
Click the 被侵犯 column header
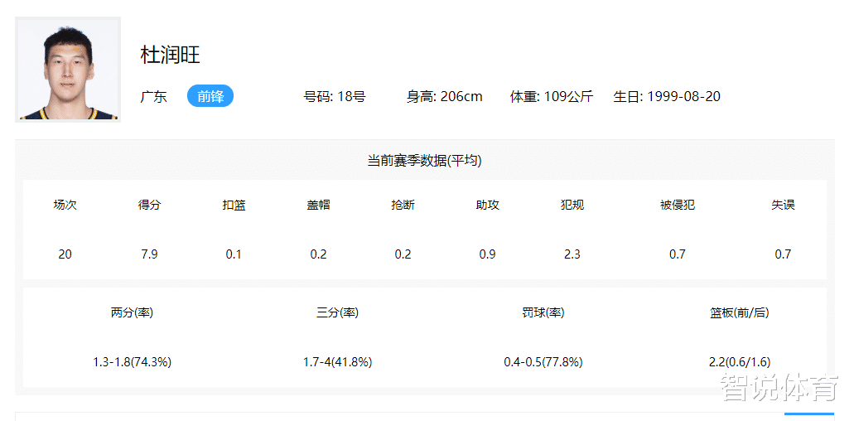tap(678, 205)
